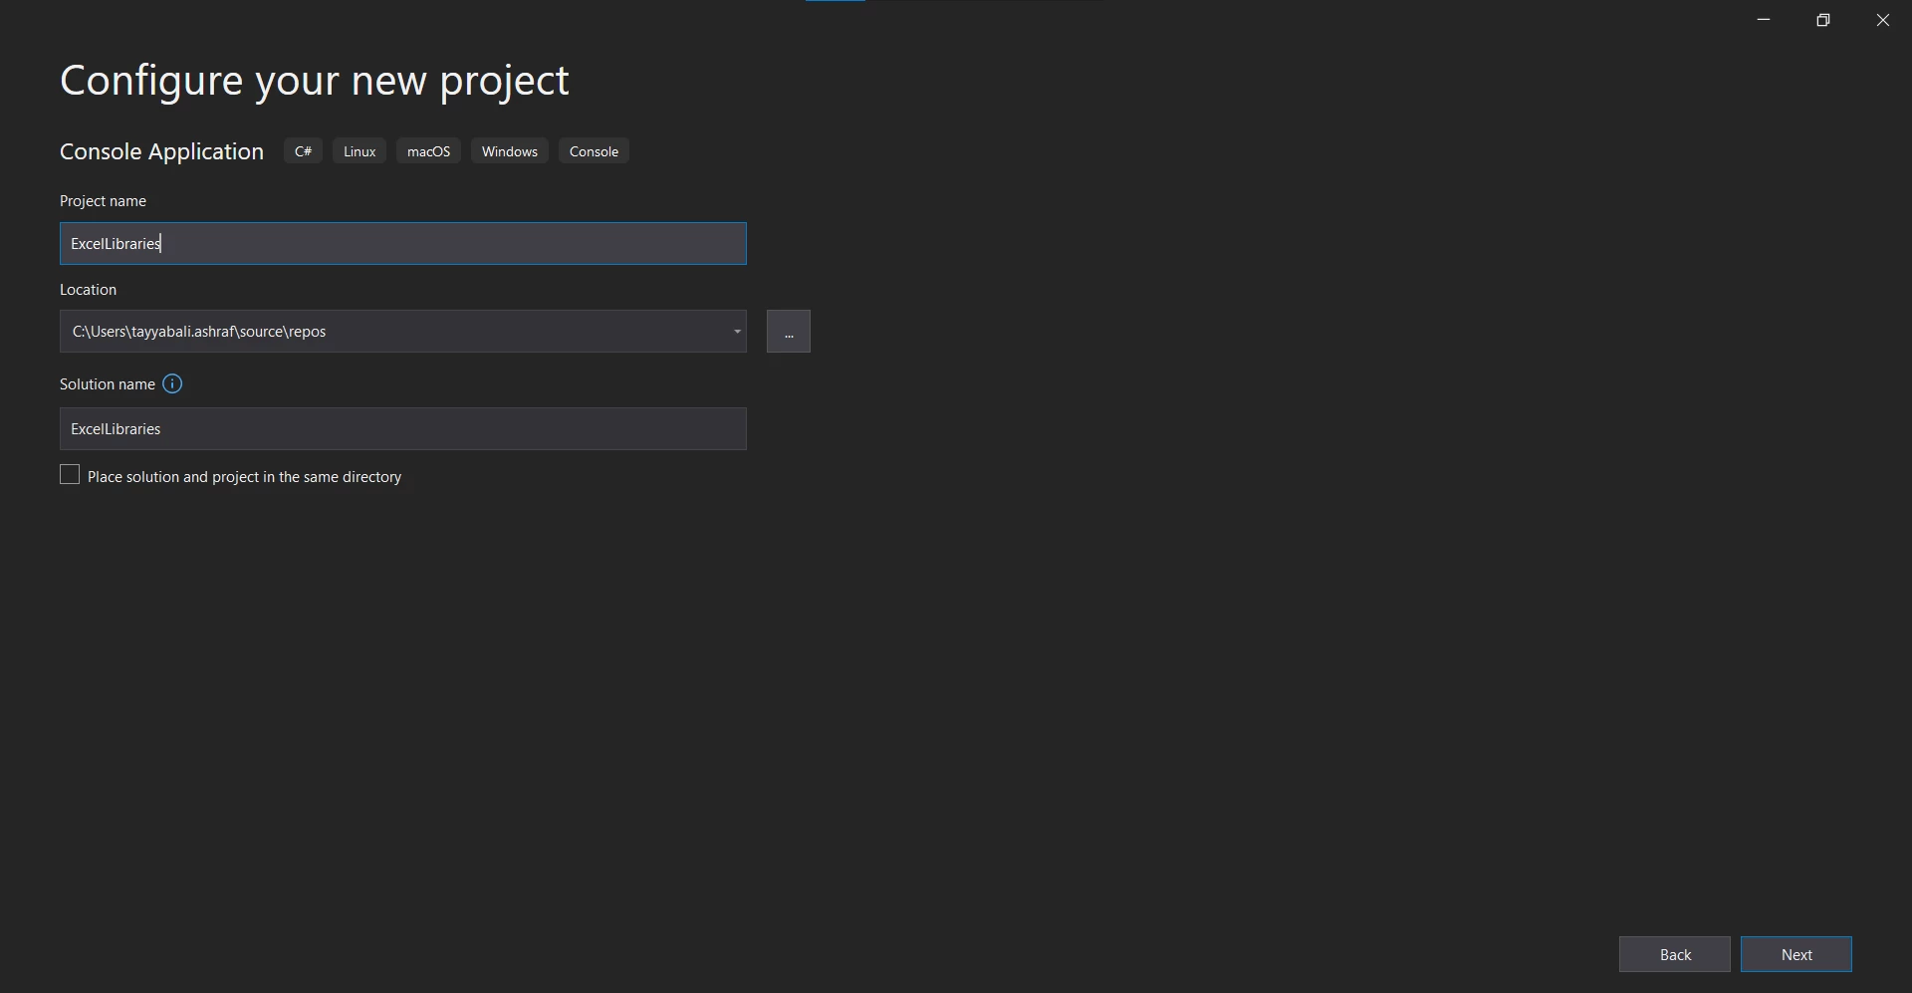
Task: Expand the Location dropdown arrow
Action: (737, 332)
